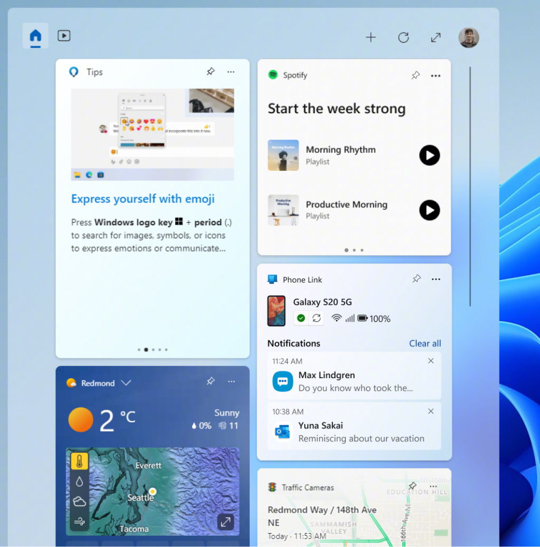Pin the Tips widget
The height and width of the screenshot is (547, 540).
pyautogui.click(x=210, y=71)
